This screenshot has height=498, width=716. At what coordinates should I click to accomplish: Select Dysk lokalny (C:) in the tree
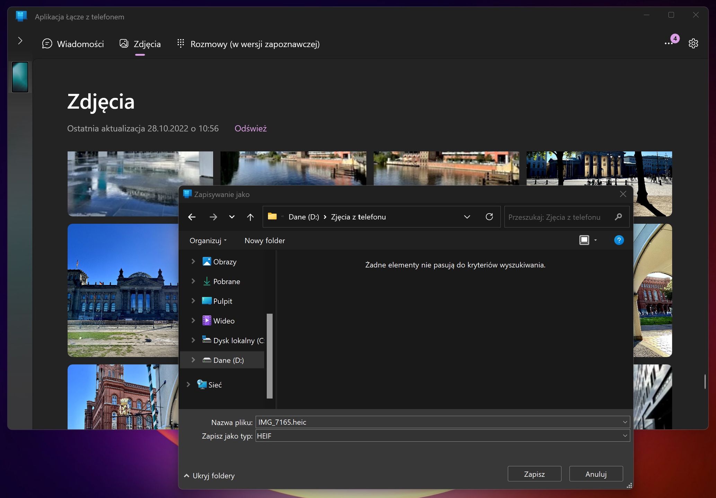point(239,341)
